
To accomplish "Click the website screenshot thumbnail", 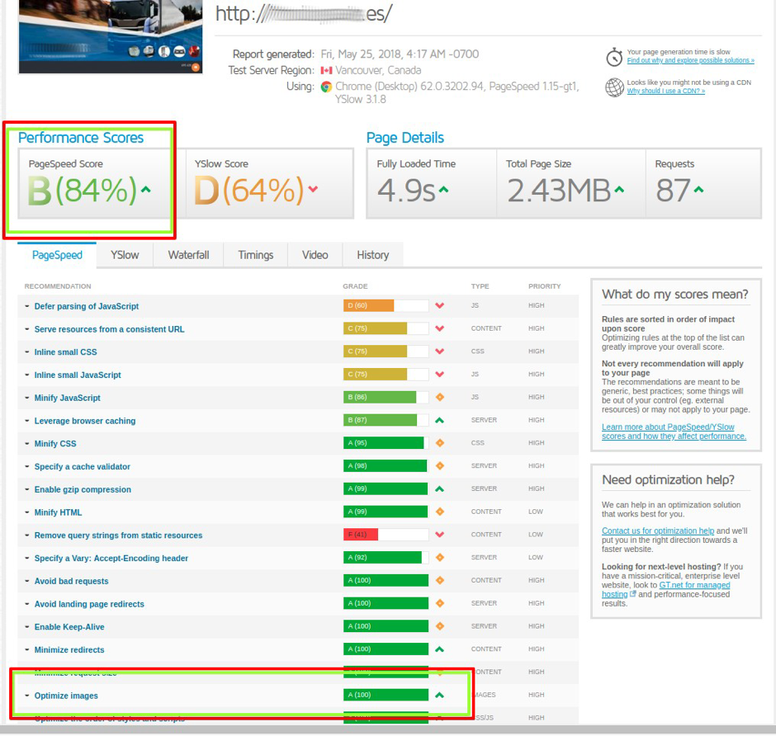I will click(110, 36).
